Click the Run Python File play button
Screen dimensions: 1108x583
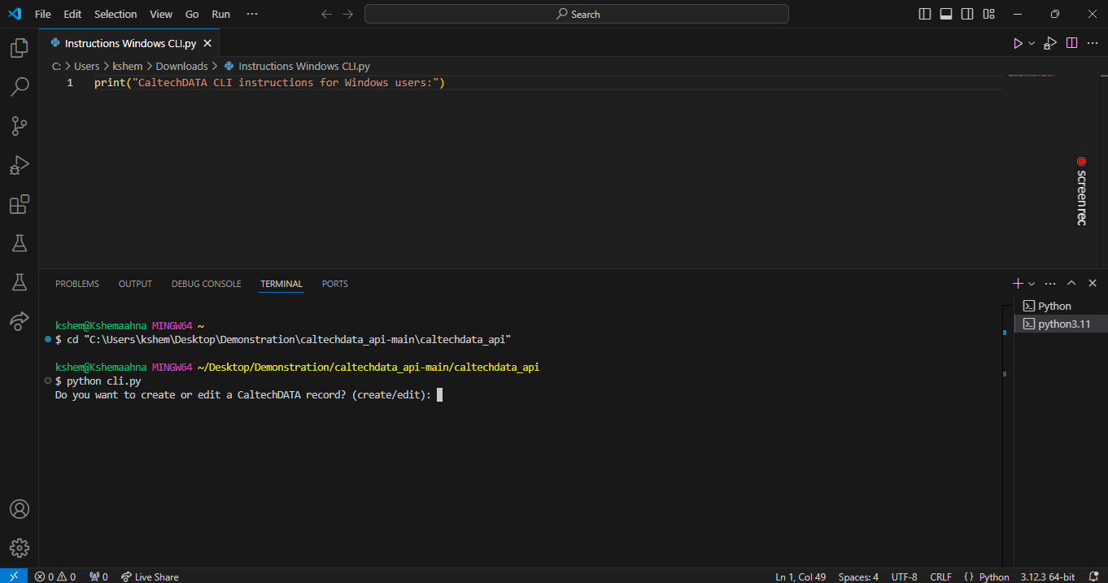coord(1018,43)
